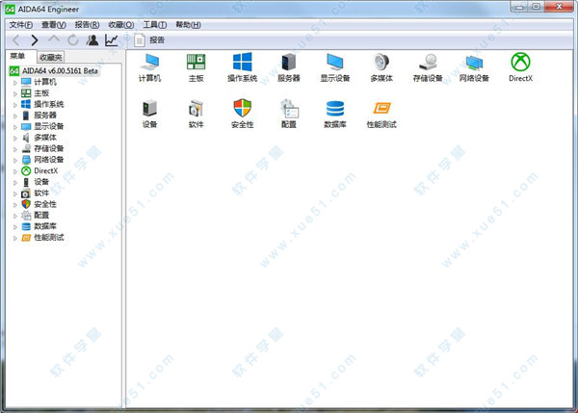Expand the 操作系统 tree node arrow
Viewport: 578px width, 413px height.
tap(15, 105)
